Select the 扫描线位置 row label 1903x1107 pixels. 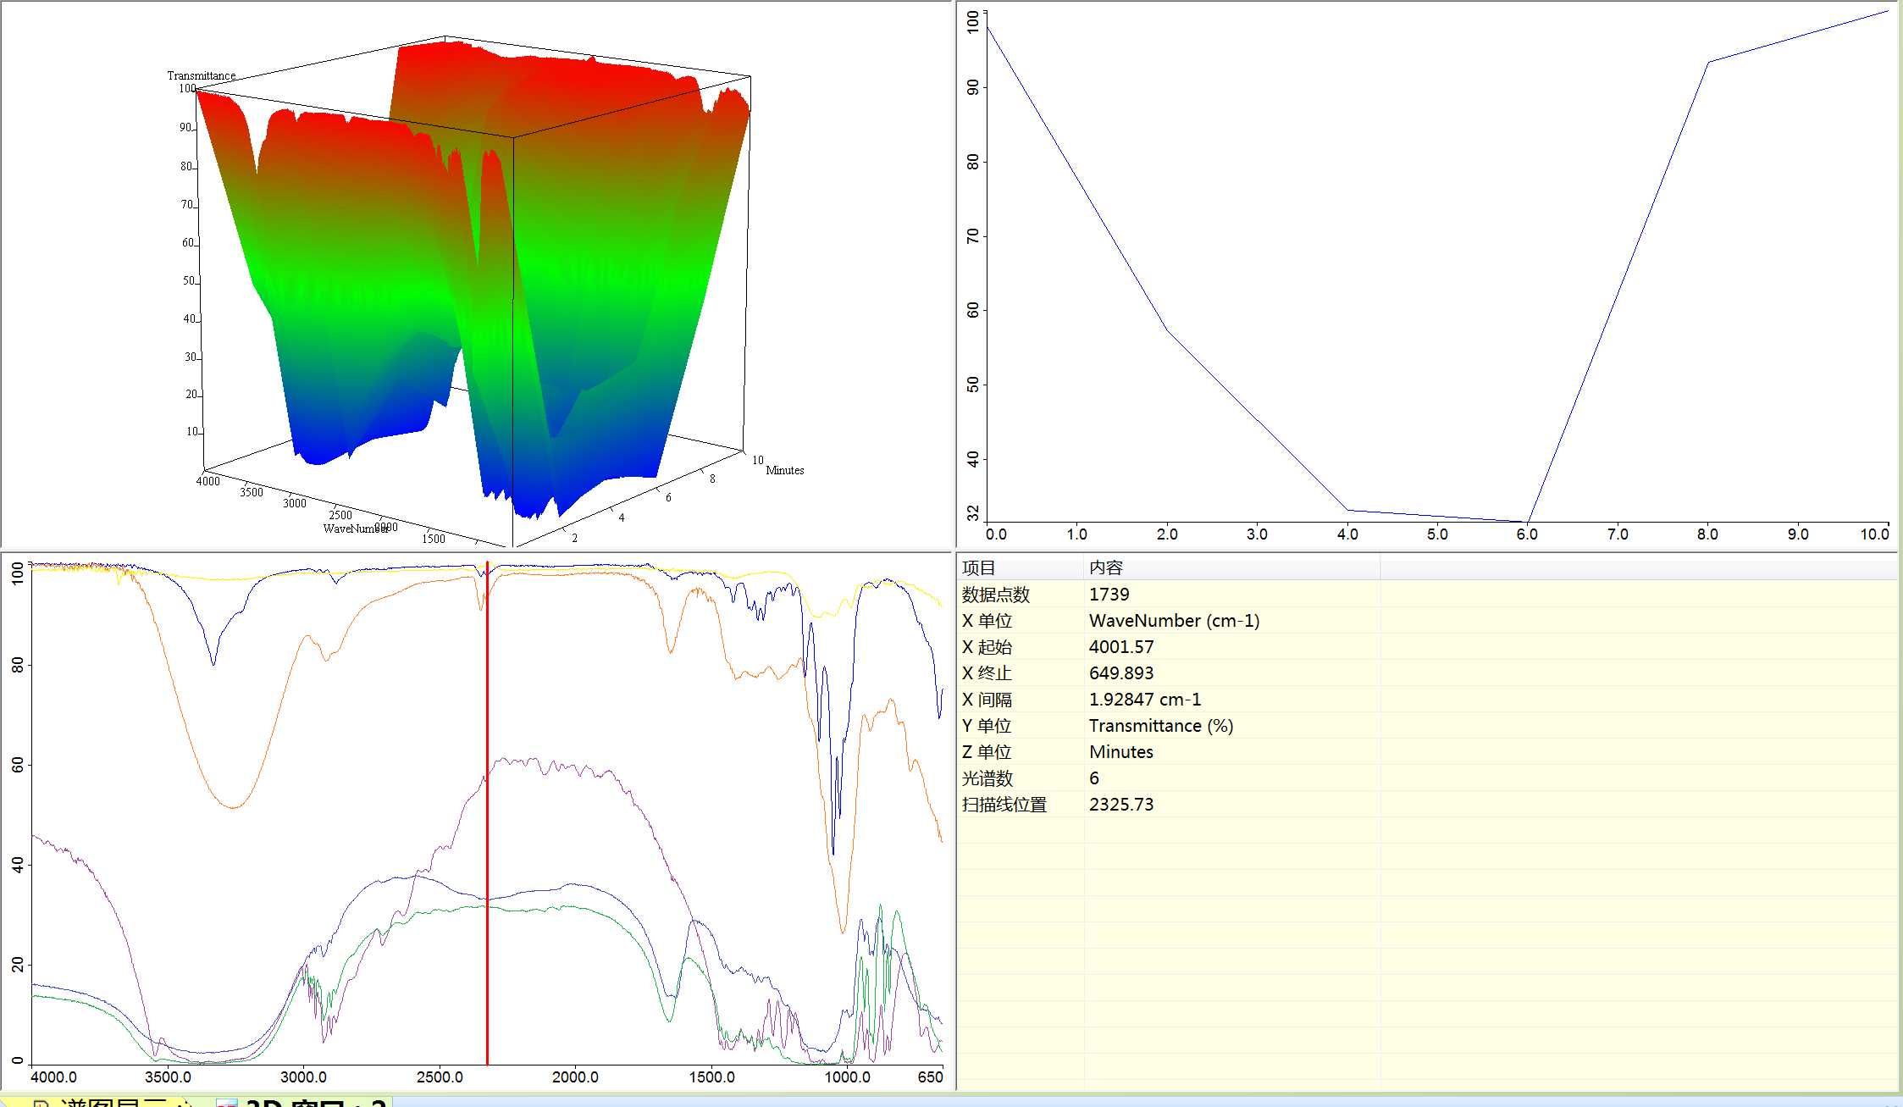[1004, 805]
